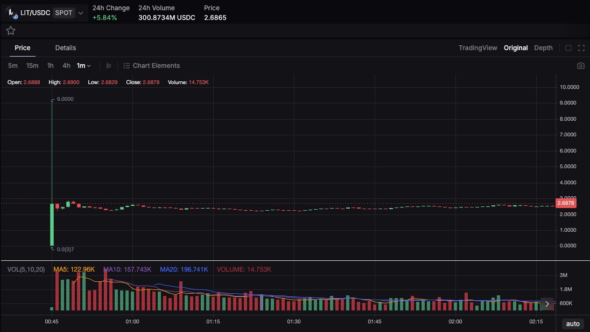Click the VOL(5,10,20) indicator label

[26, 269]
